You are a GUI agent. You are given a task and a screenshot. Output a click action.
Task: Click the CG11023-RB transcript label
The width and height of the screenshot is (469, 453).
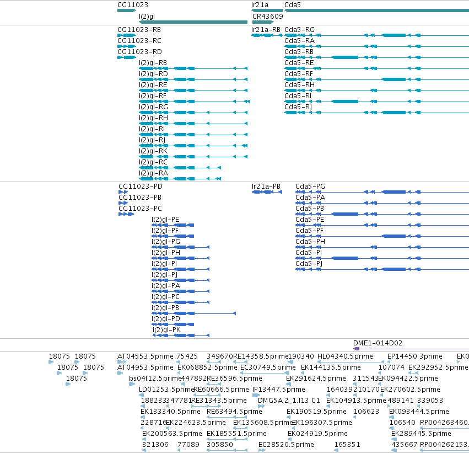tap(139, 30)
